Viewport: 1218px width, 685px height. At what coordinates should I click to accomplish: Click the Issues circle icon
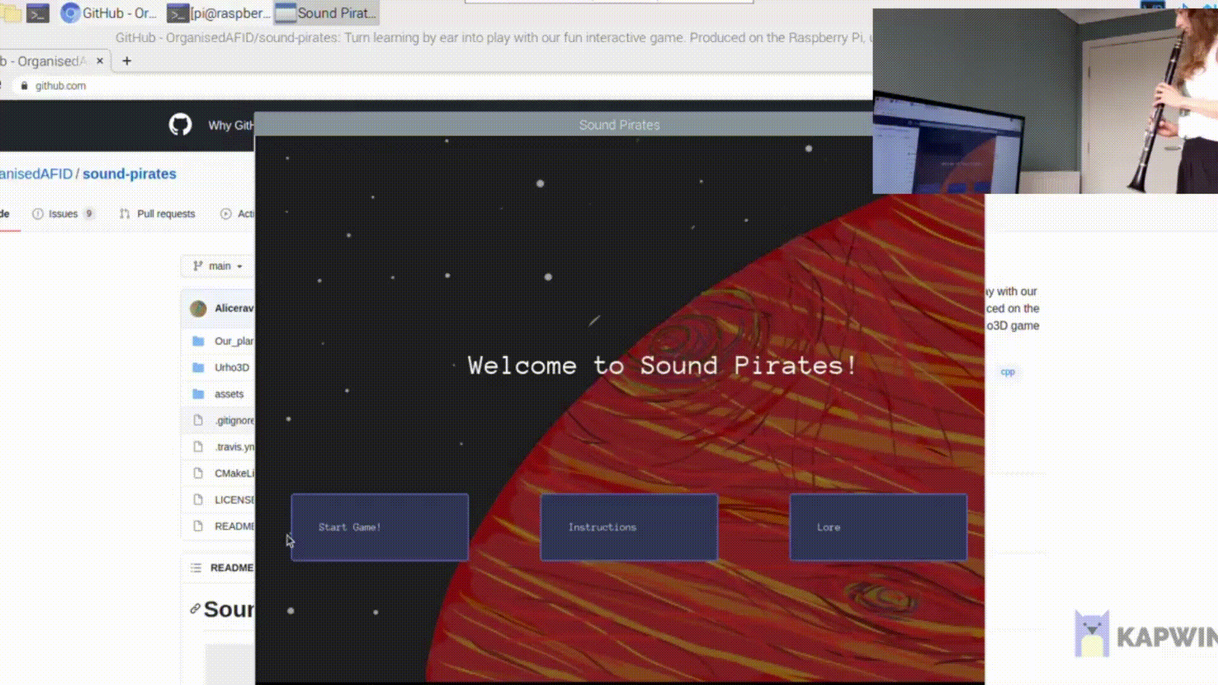pyautogui.click(x=38, y=214)
